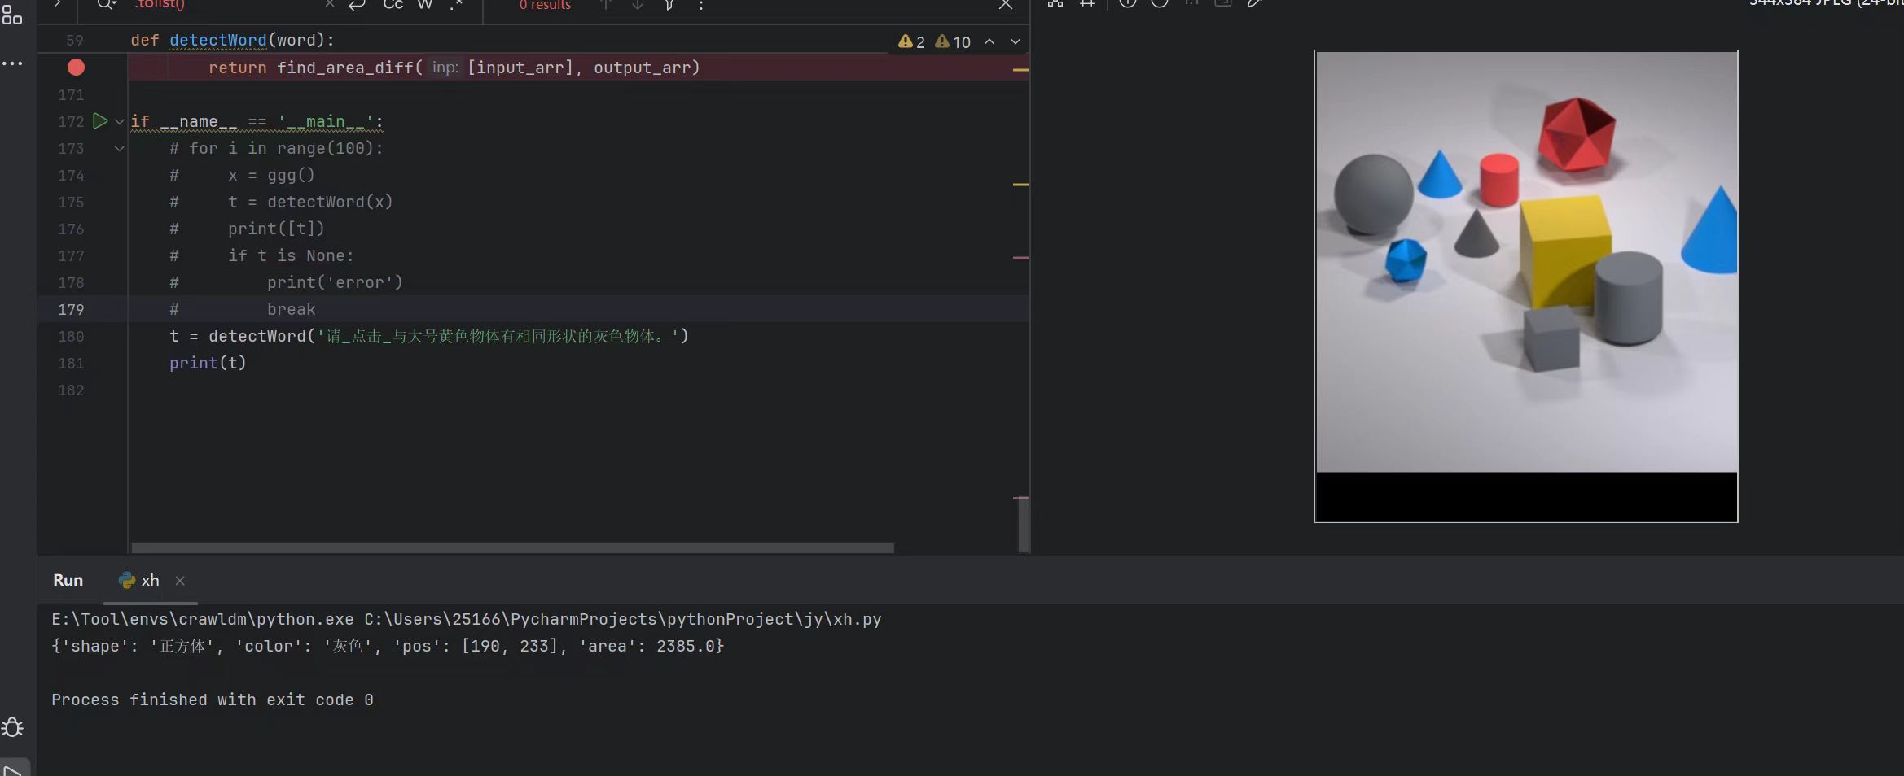Viewport: 1904px width, 776px height.
Task: Click line number 180 in gutter
Action: (71, 337)
